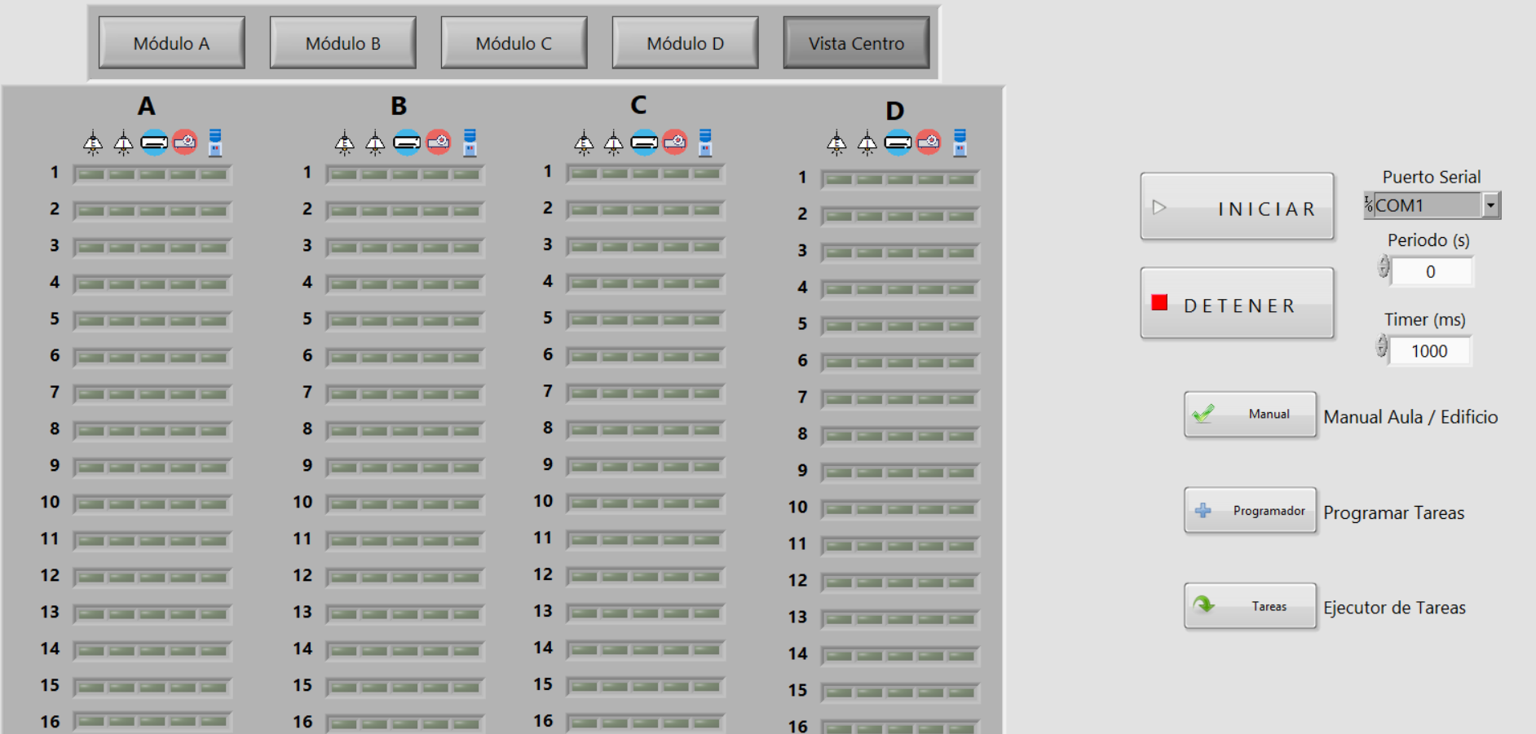This screenshot has height=734, width=1536.
Task: Click the Timer (ms) stepper arrows
Action: (1381, 347)
